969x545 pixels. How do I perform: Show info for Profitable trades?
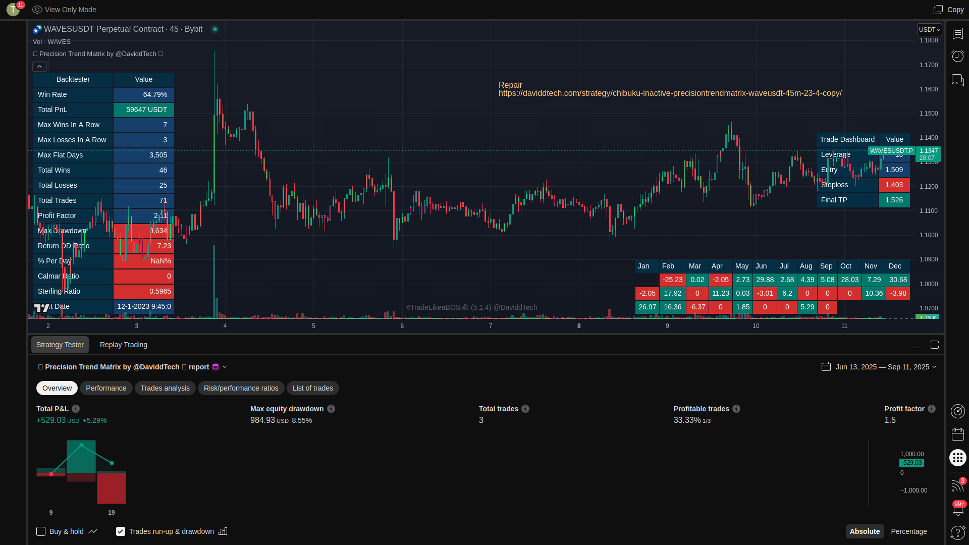pos(736,409)
